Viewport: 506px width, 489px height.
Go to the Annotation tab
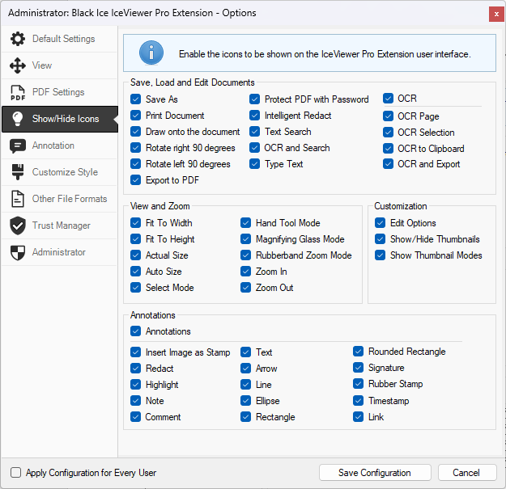pos(59,145)
